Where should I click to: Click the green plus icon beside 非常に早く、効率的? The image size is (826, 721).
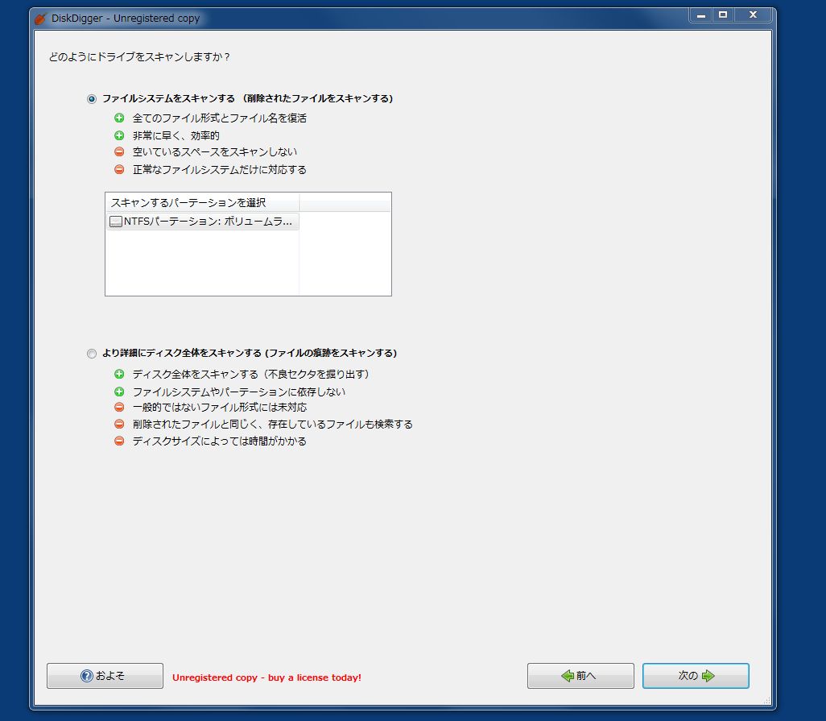coord(119,135)
